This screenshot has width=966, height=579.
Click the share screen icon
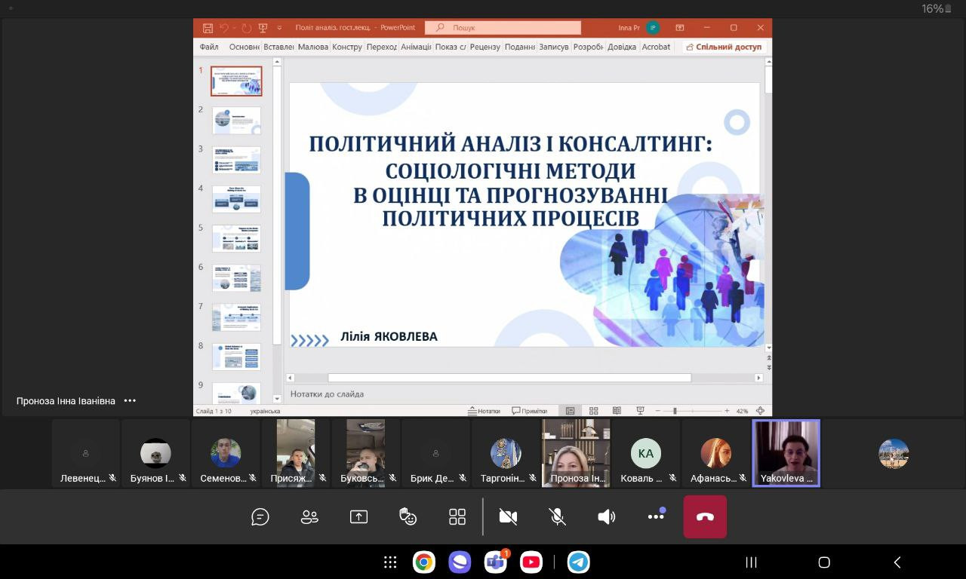pos(358,516)
